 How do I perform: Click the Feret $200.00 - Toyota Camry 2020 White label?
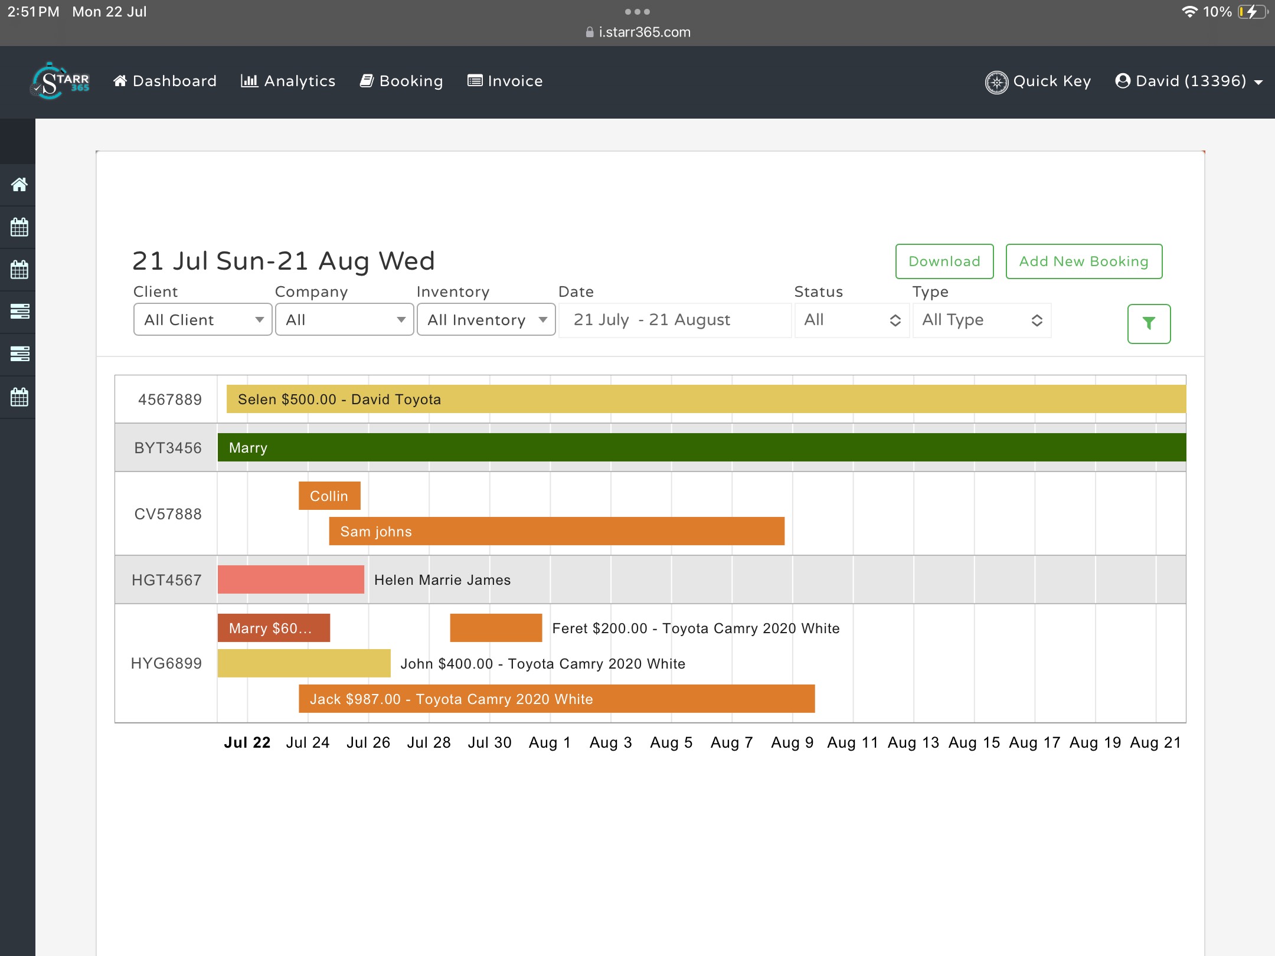pyautogui.click(x=696, y=629)
